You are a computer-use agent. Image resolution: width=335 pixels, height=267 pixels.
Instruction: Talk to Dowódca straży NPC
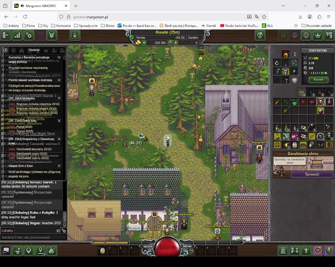pyautogui.click(x=184, y=224)
